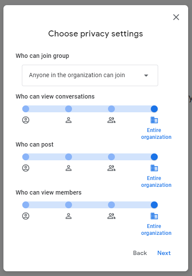The width and height of the screenshot is (192, 276).
Task: Click group members icon under Who can post
Action: click(111, 168)
